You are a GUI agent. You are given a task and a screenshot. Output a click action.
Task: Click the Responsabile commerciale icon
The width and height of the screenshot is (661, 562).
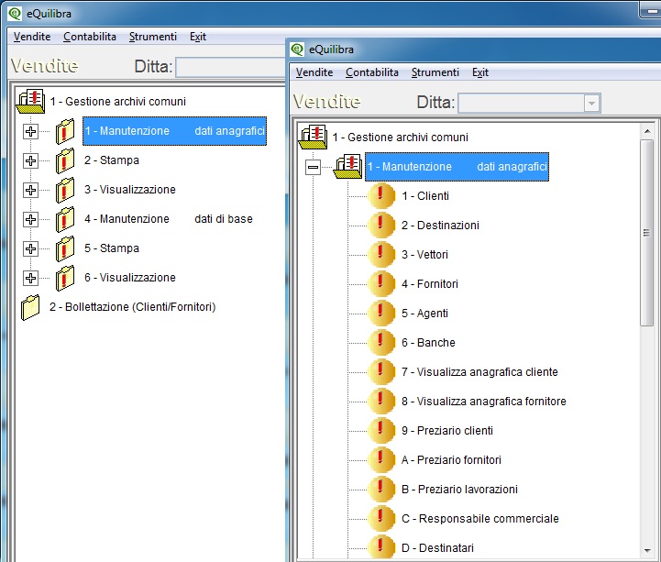(x=381, y=519)
